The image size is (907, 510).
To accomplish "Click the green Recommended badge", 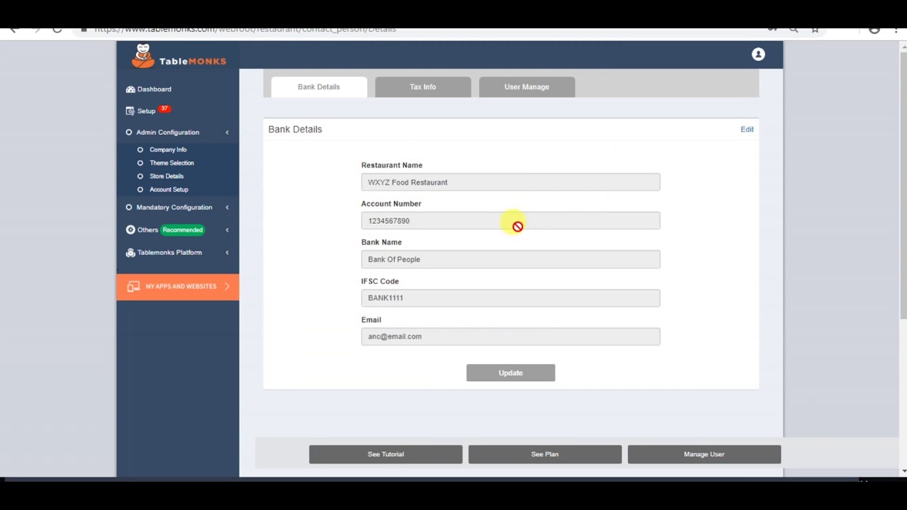I will click(182, 229).
